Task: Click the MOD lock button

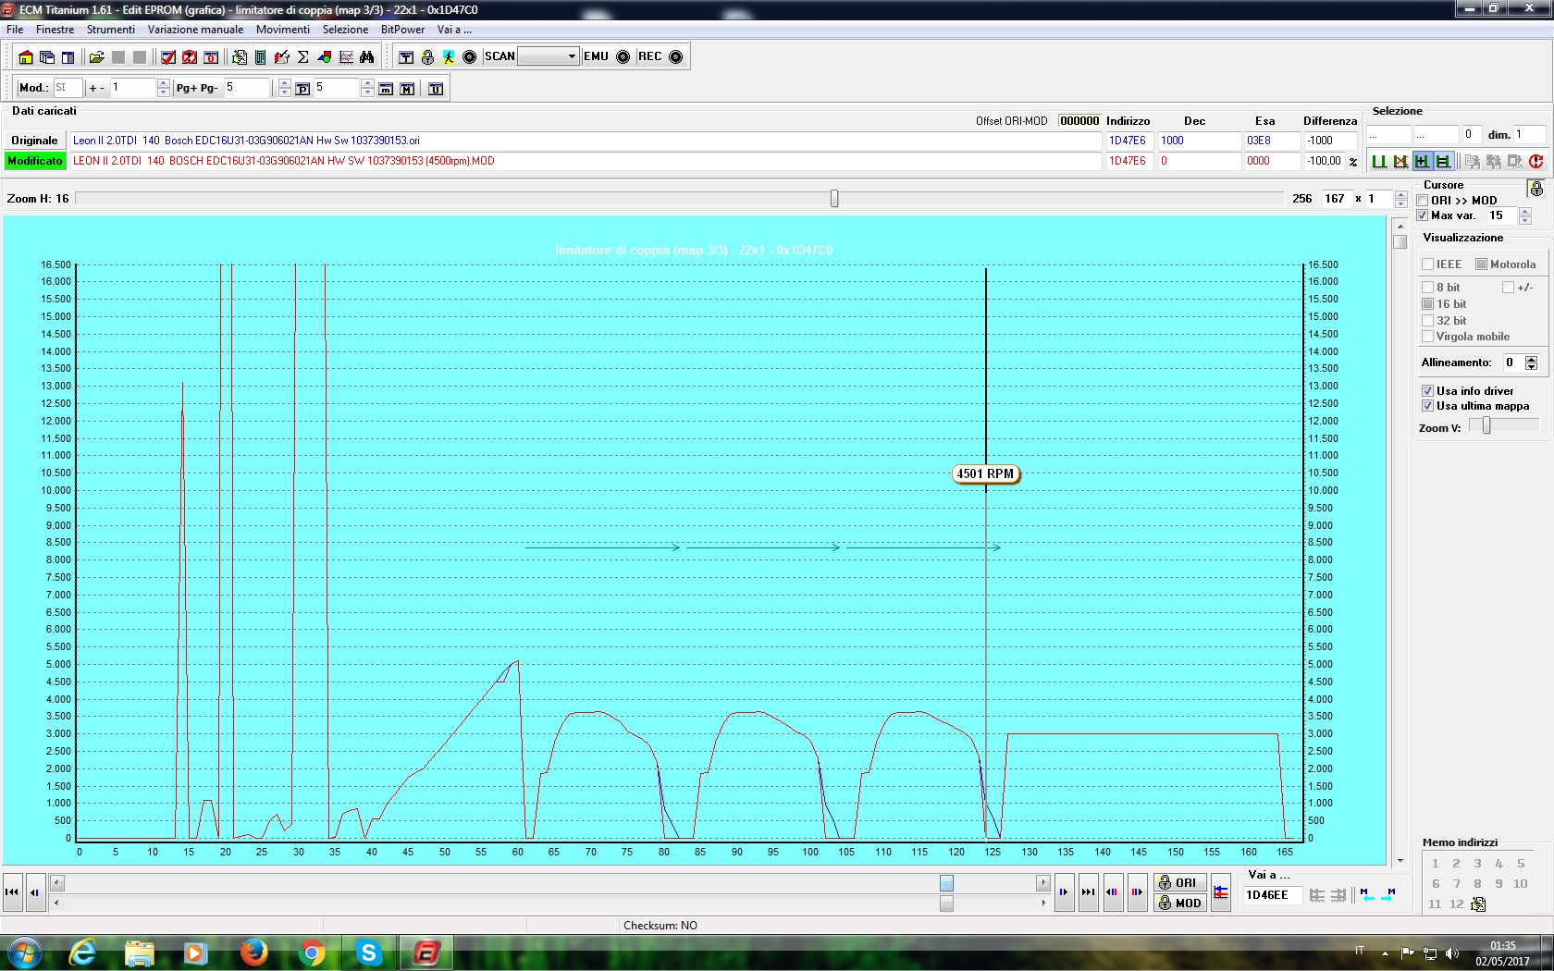Action: tap(1178, 903)
